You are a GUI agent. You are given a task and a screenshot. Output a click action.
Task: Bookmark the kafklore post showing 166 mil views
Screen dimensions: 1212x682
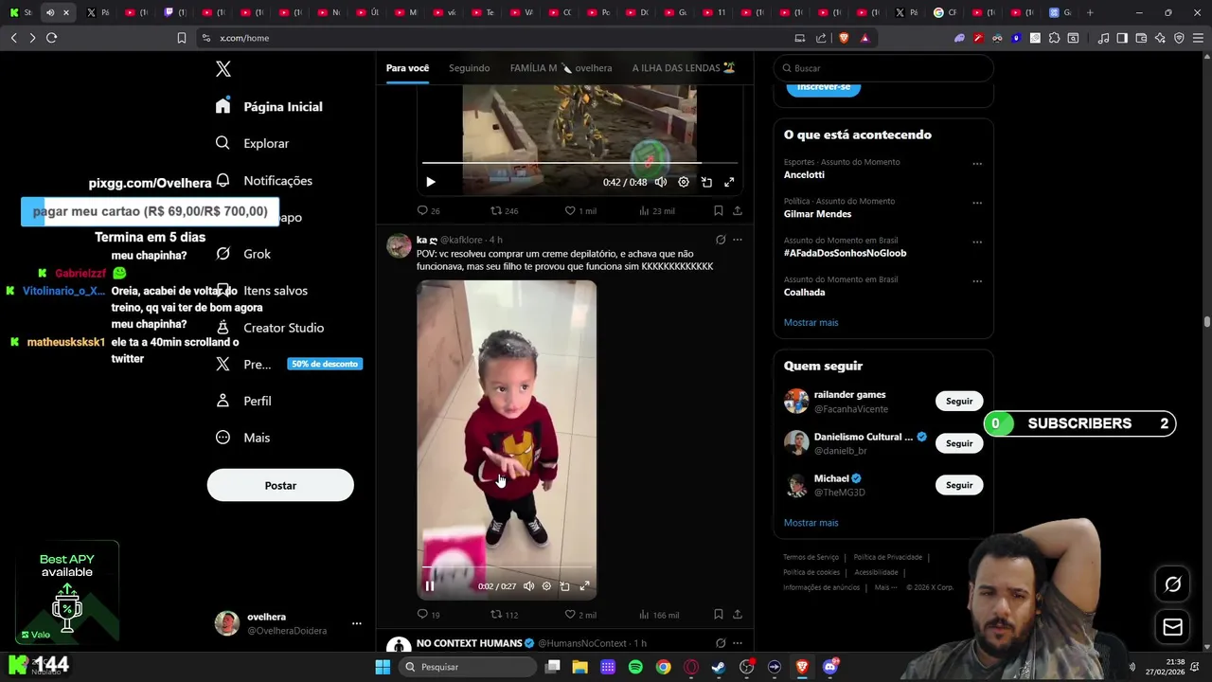[718, 615]
